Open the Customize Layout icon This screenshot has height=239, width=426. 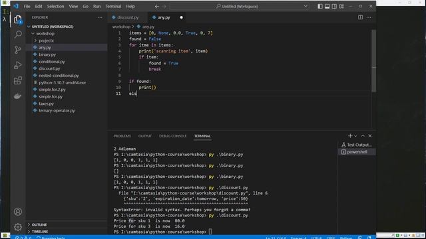(341, 6)
